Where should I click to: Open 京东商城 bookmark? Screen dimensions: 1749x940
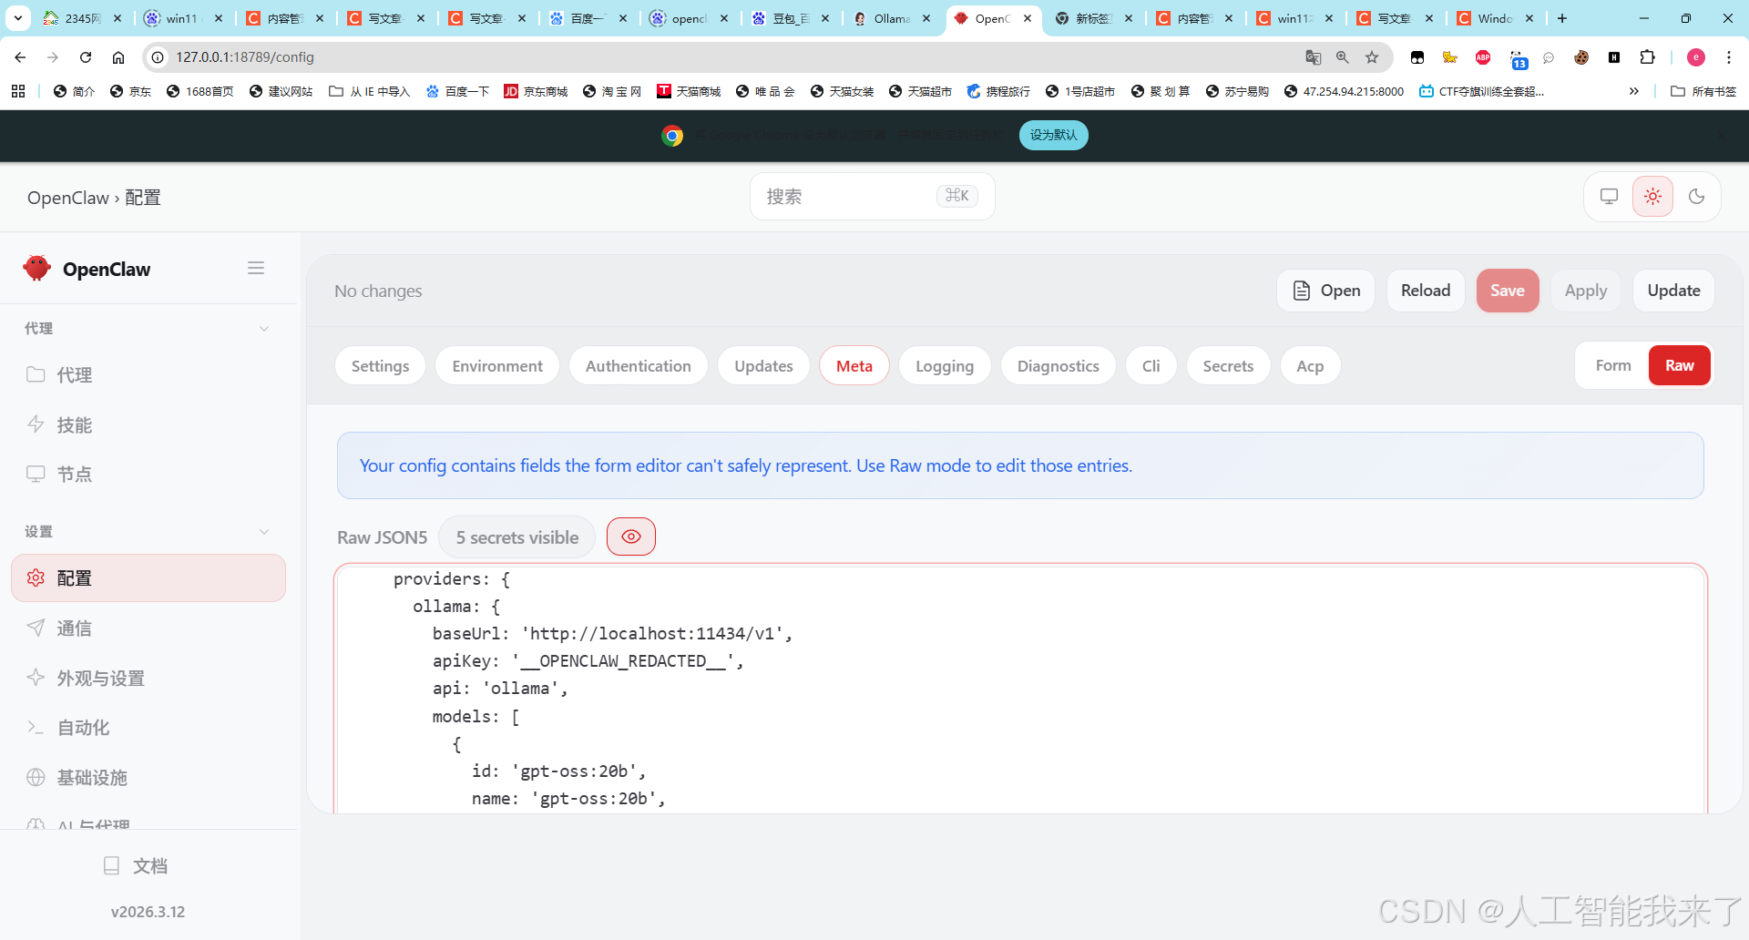point(536,91)
